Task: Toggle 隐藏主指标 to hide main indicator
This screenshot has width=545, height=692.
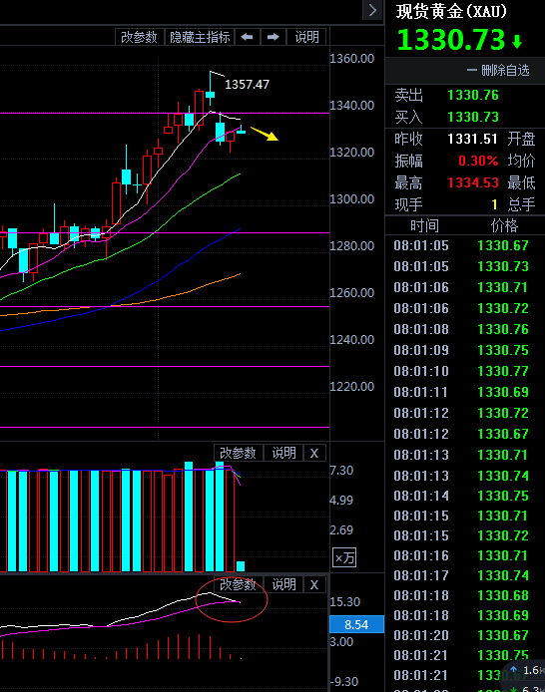Action: pyautogui.click(x=200, y=37)
